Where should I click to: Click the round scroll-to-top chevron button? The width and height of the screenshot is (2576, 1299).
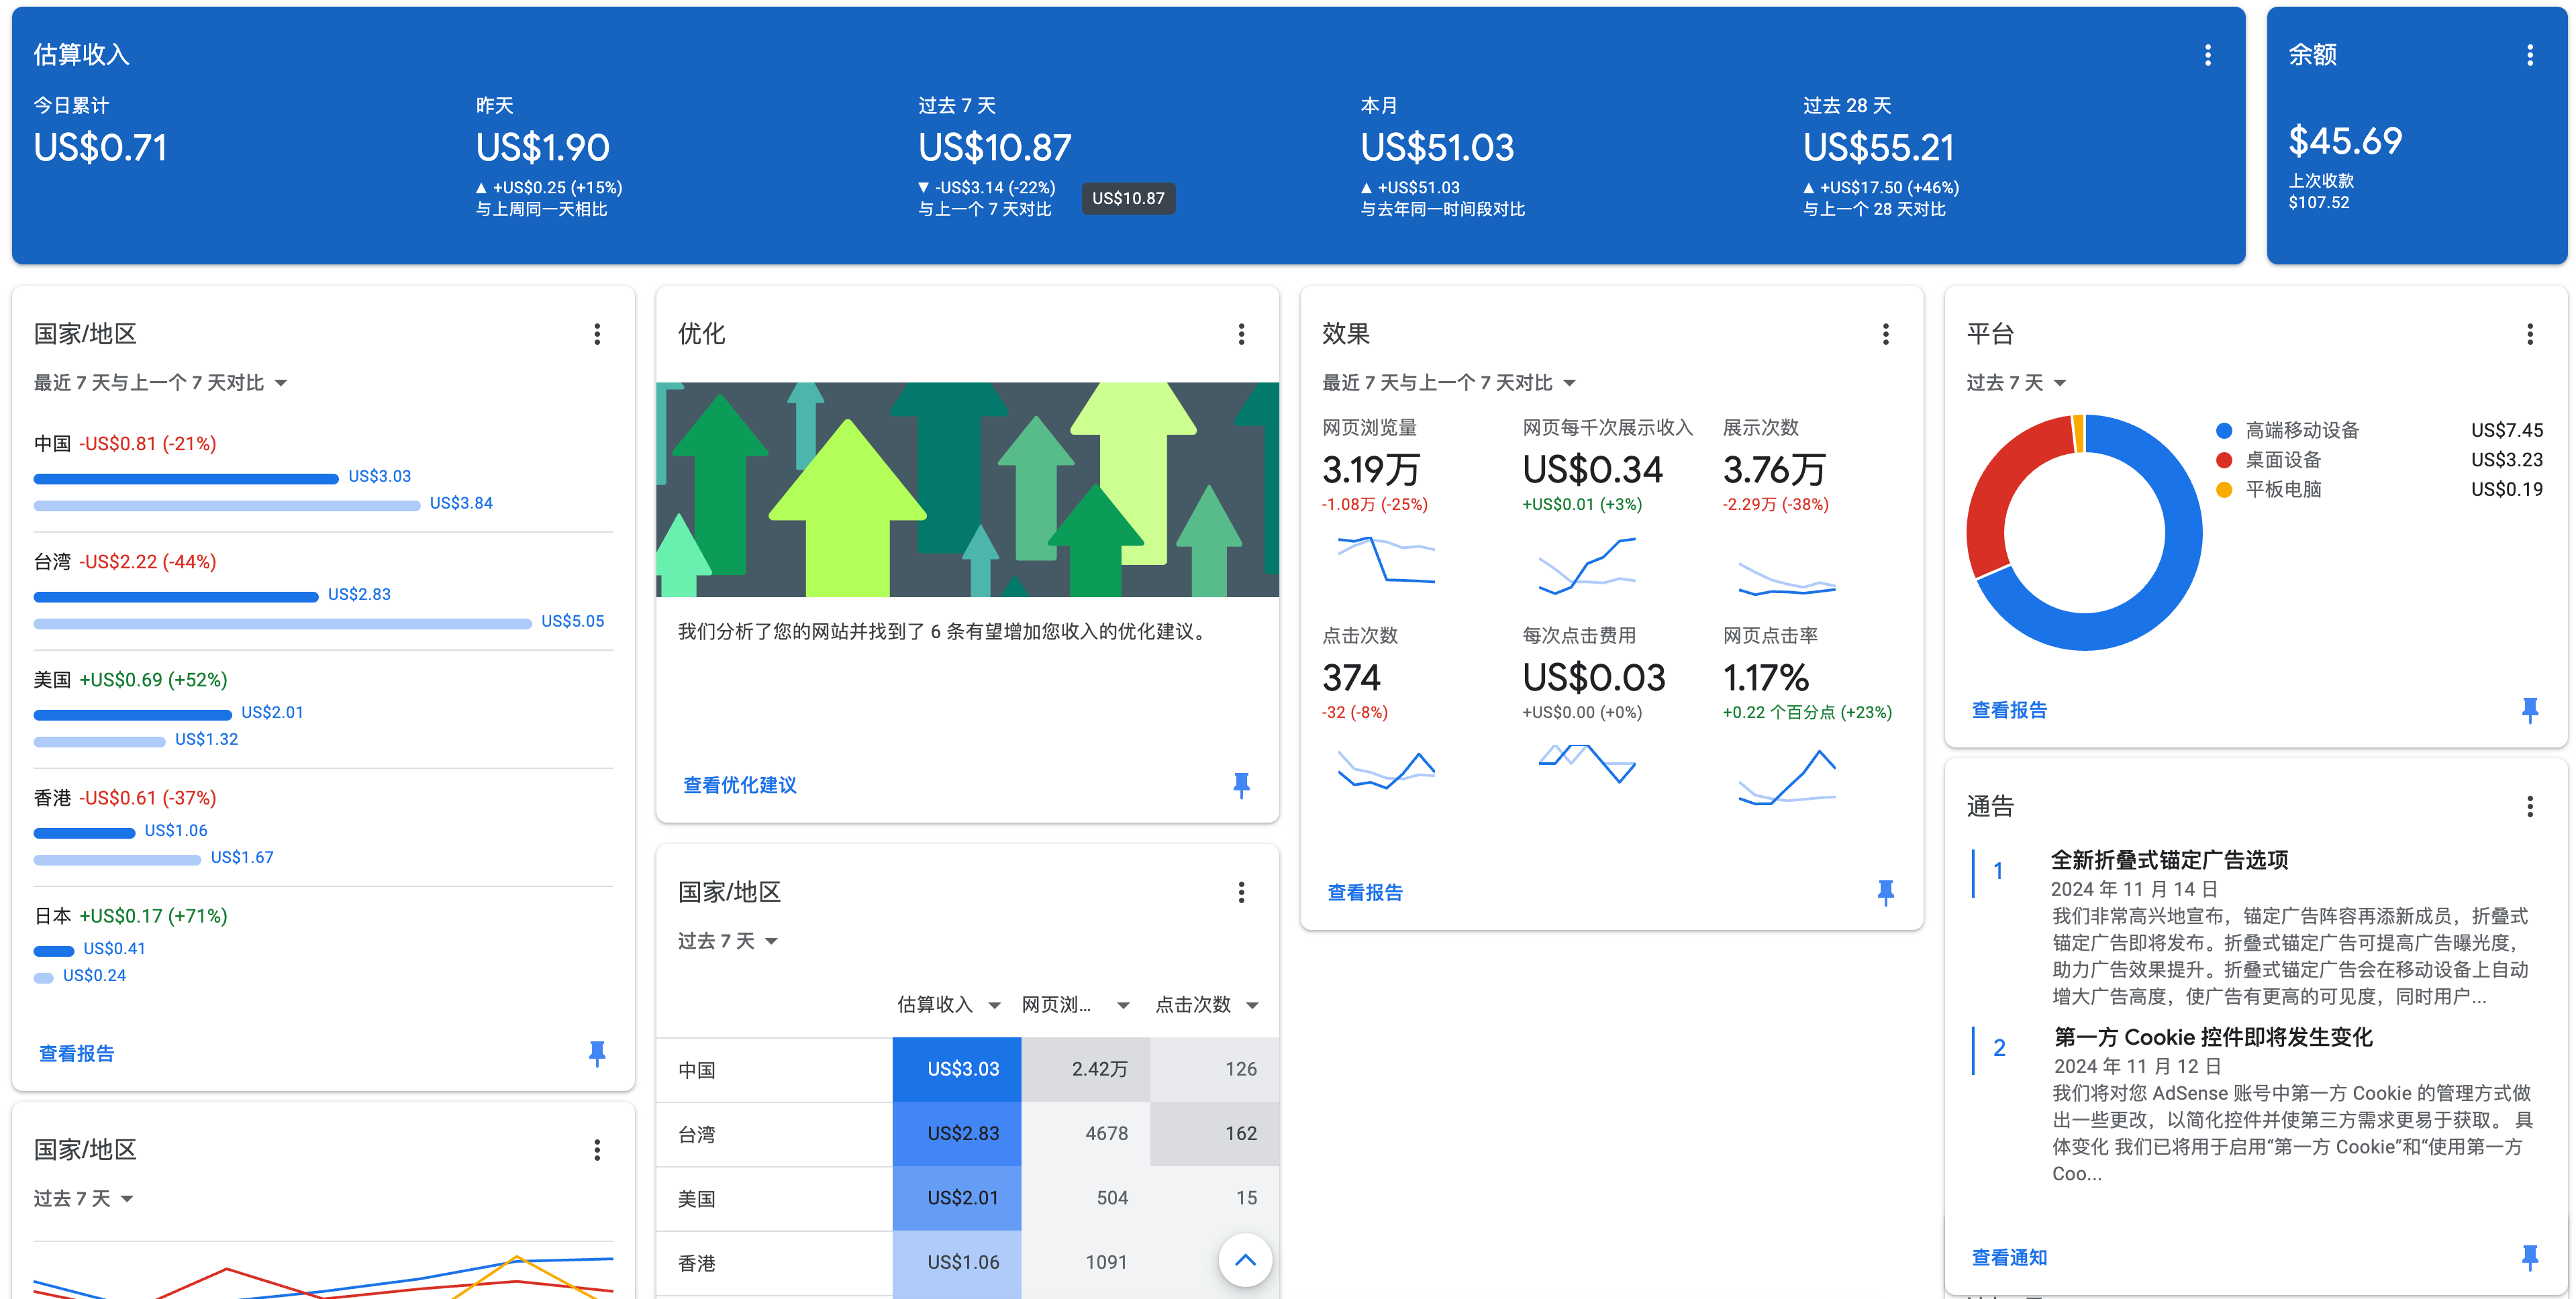1245,1260
